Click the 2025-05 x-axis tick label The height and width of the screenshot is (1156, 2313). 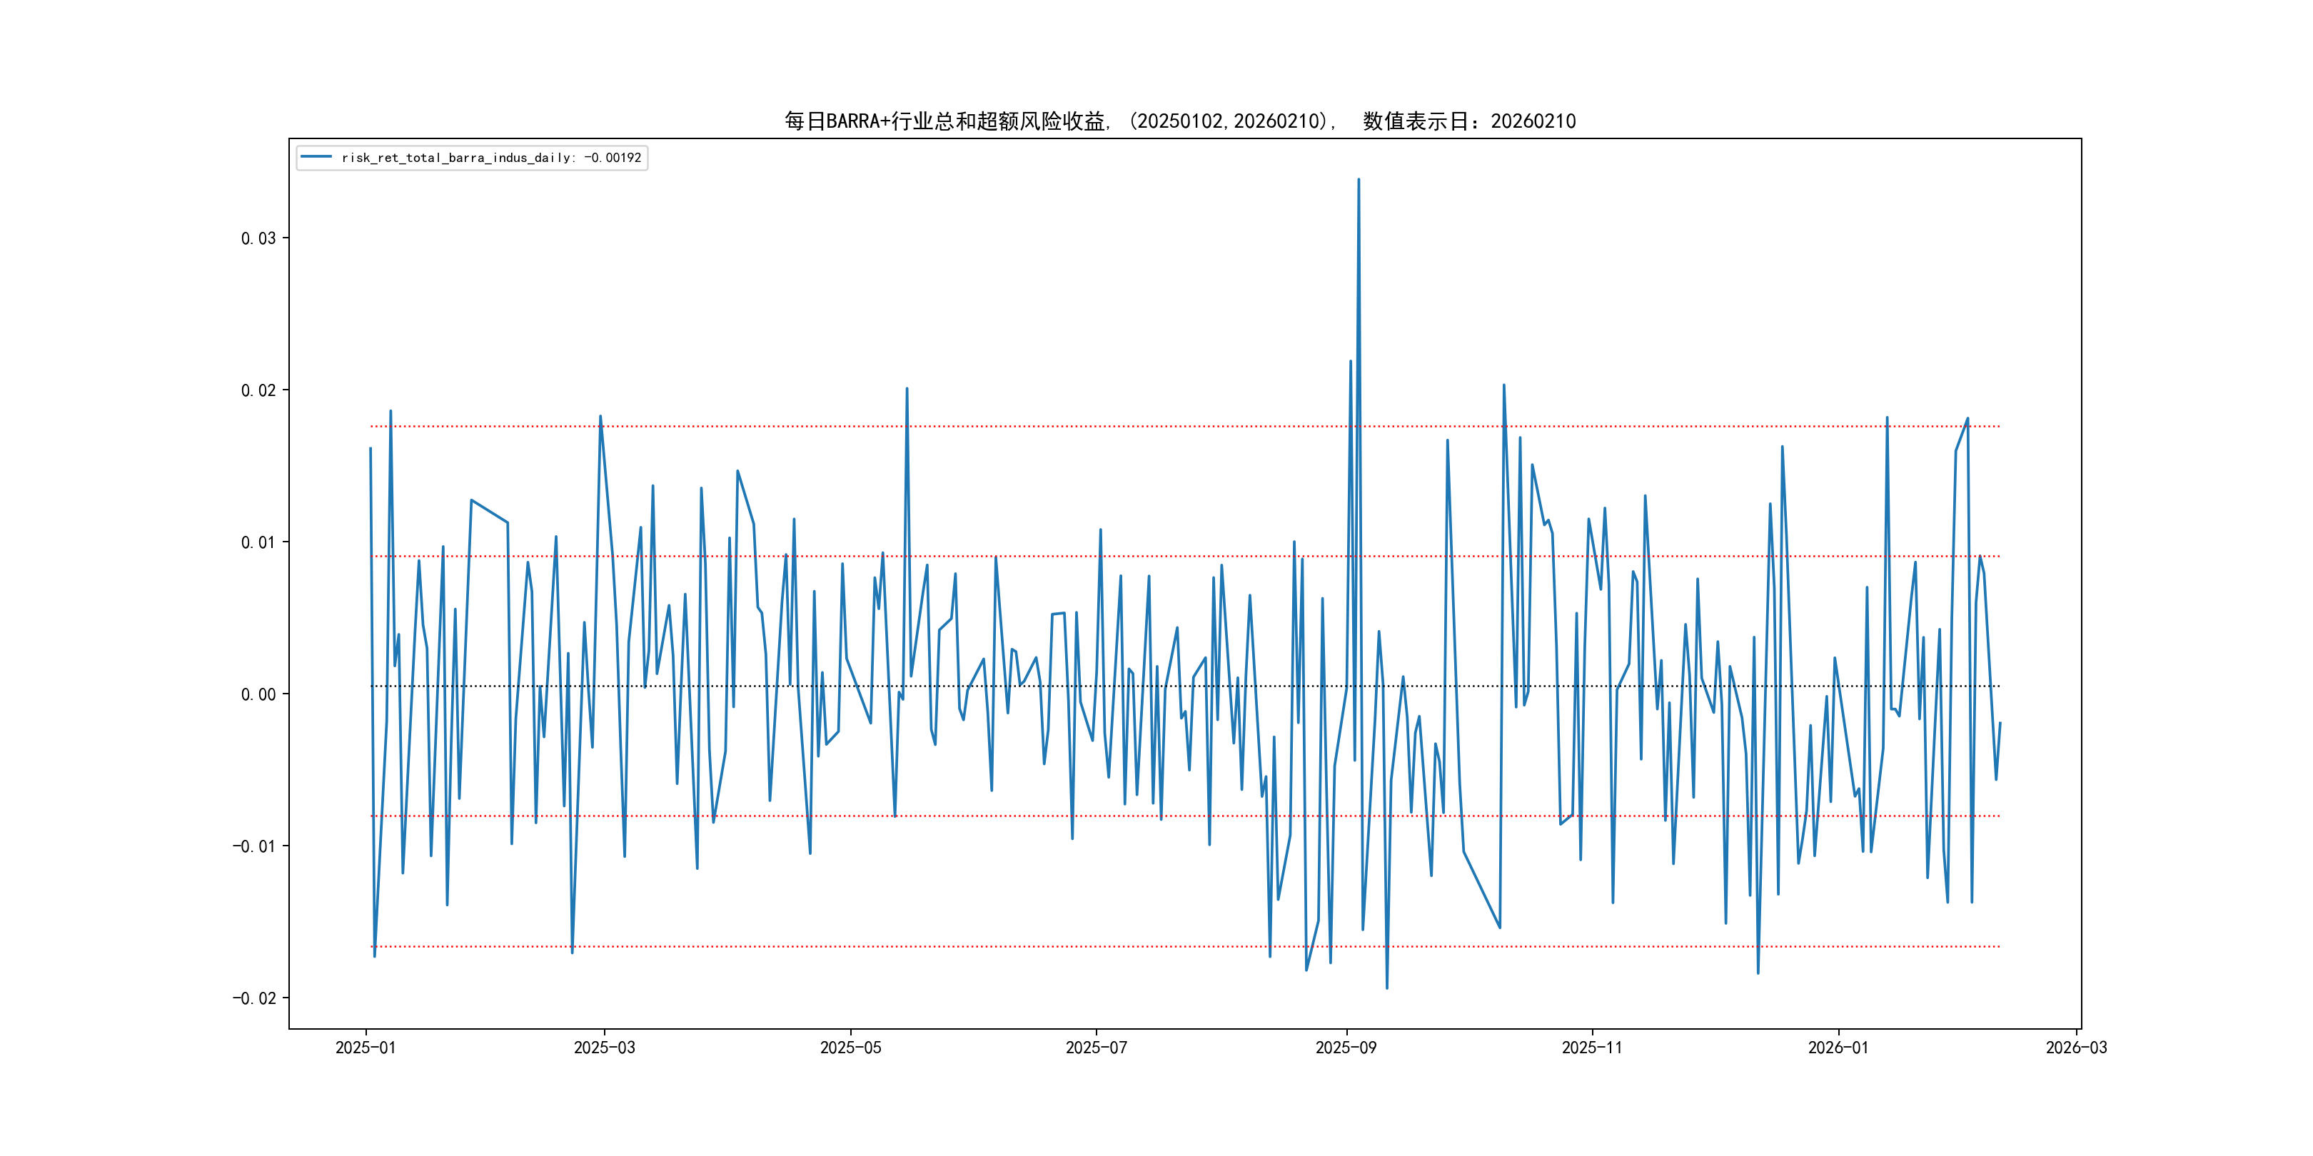coord(850,1048)
